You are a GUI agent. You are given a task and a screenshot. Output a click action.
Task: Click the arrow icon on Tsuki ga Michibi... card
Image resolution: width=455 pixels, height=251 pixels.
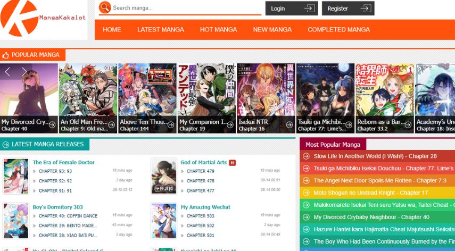(x=349, y=125)
